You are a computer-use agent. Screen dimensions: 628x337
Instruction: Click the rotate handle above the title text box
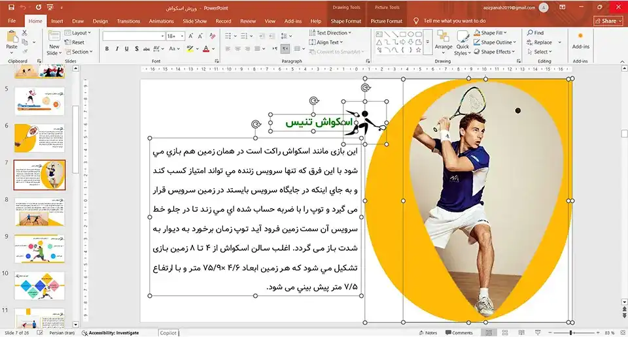(315, 101)
